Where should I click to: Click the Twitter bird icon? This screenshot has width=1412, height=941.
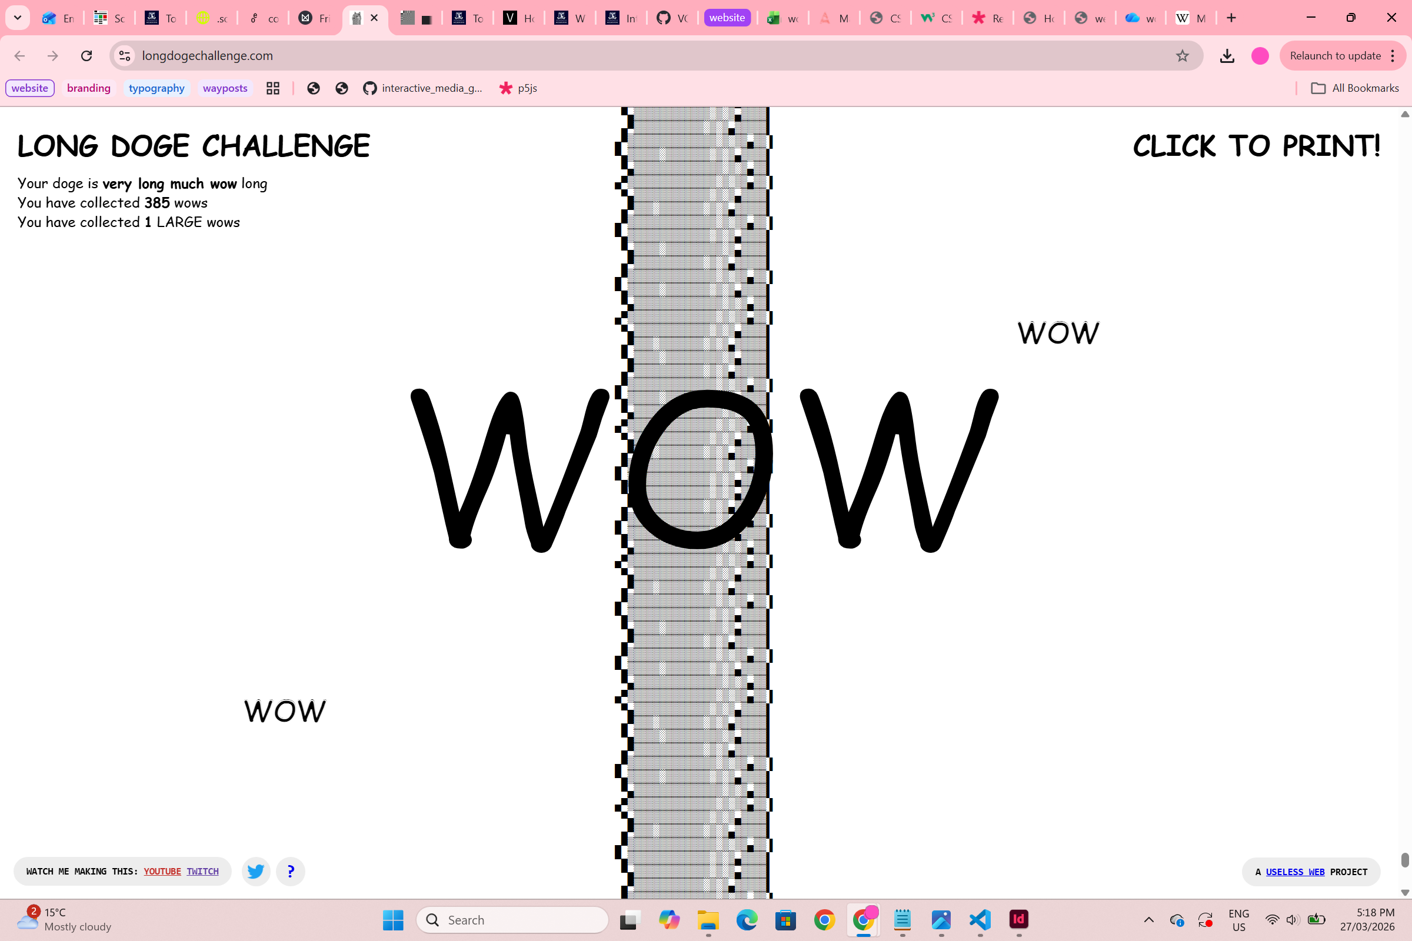(256, 871)
